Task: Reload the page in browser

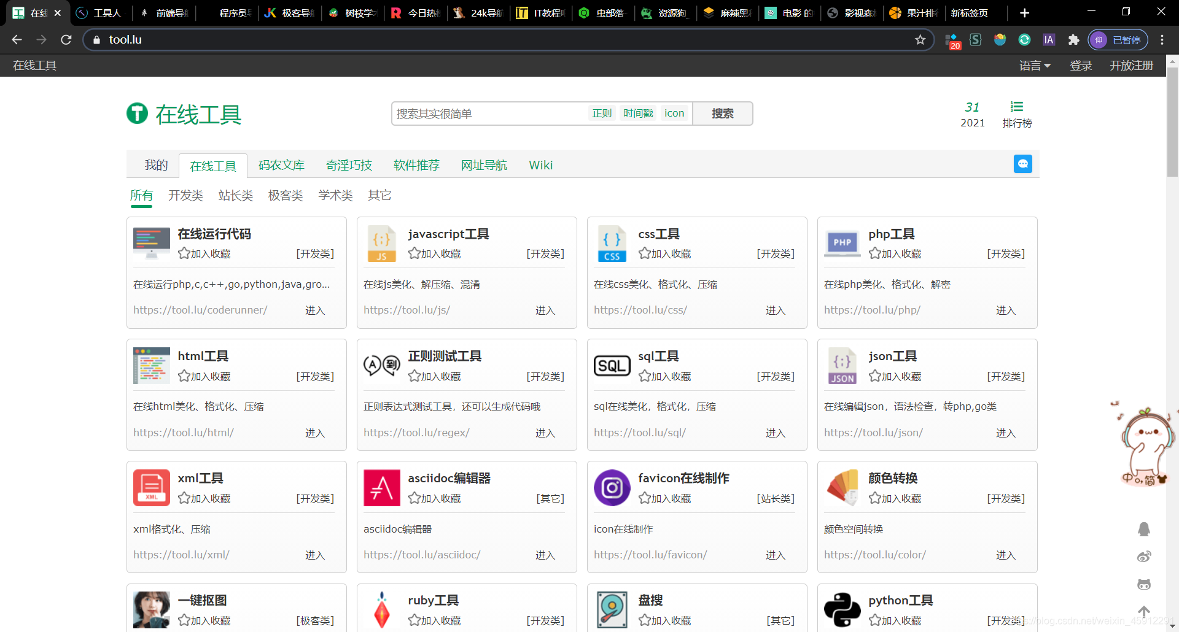Action: 66,40
